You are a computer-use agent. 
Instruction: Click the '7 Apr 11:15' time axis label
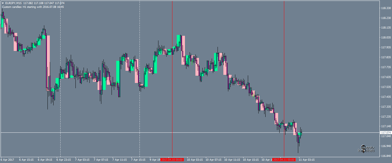[119, 160]
